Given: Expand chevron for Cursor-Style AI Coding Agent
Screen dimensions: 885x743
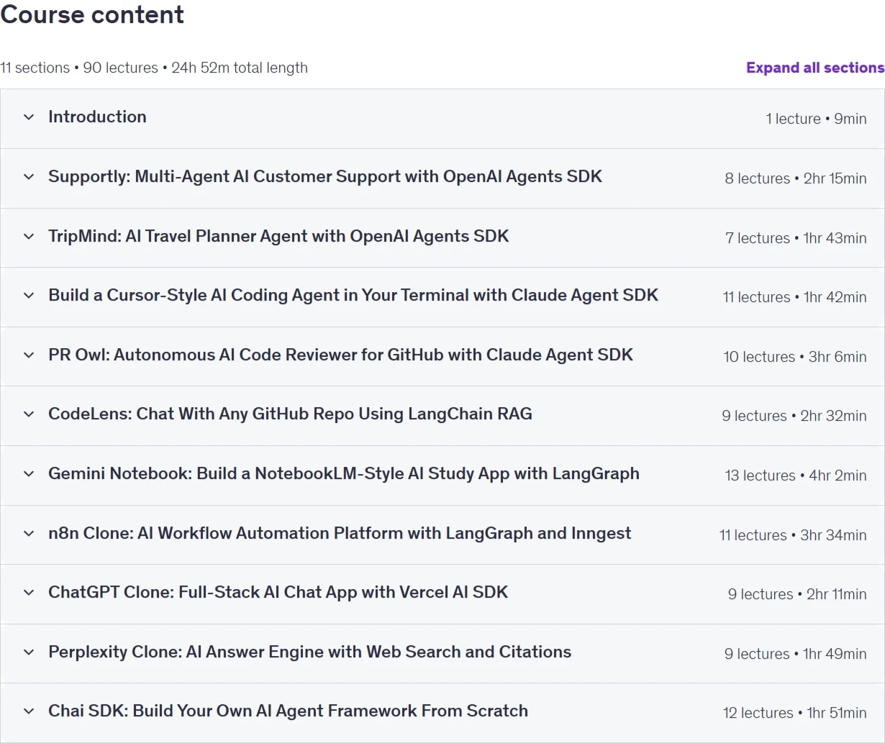Looking at the screenshot, I should pos(29,296).
